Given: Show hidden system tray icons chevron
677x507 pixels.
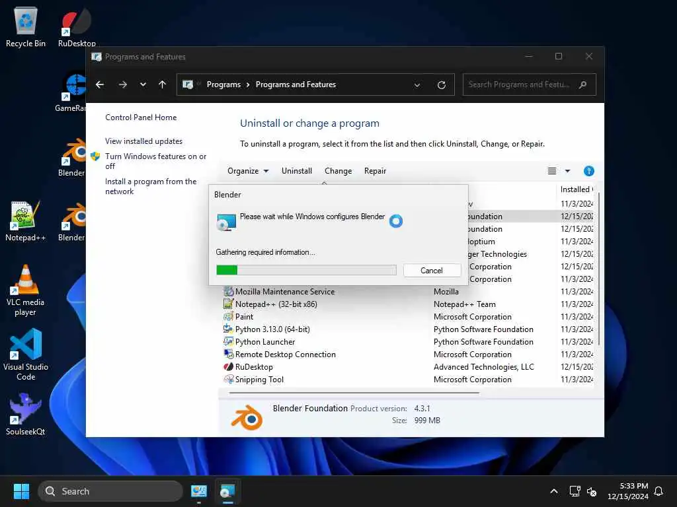Looking at the screenshot, I should [554, 491].
